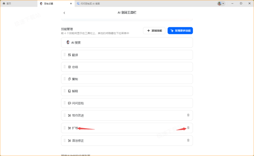
Task: Click the 语法修正 skill icon
Action: (x=69, y=140)
